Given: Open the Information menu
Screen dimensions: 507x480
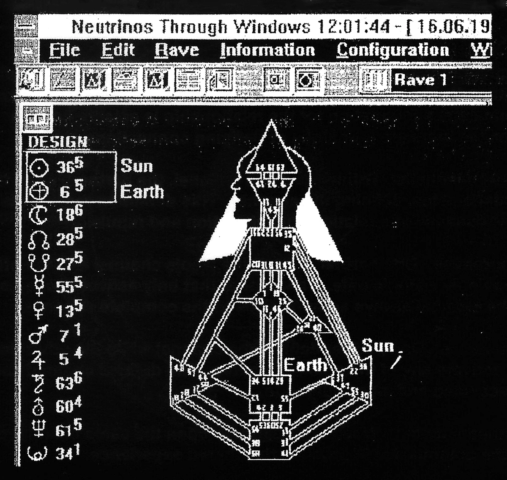Looking at the screenshot, I should click(x=267, y=50).
